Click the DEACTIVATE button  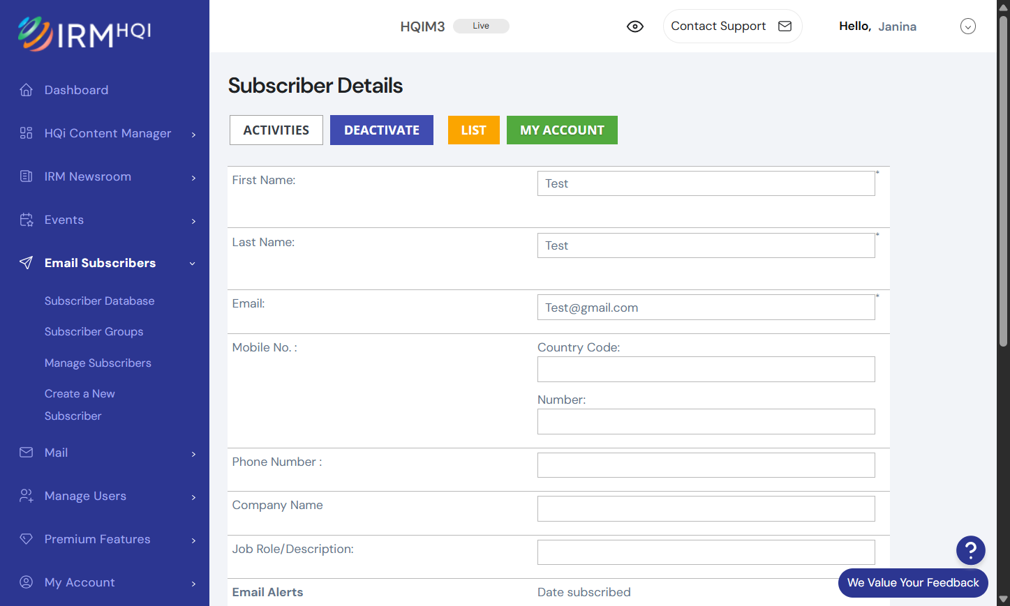(x=382, y=130)
